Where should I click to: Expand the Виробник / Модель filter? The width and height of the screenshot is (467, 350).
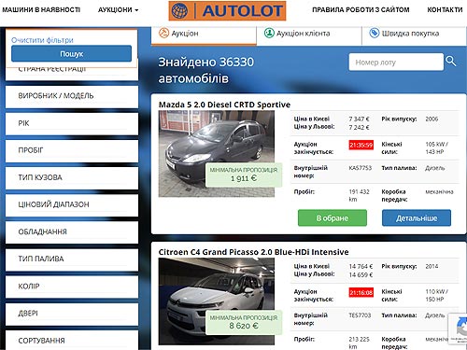72,97
